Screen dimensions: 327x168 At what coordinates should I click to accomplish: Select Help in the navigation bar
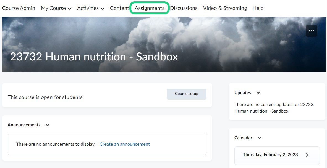pos(258,8)
